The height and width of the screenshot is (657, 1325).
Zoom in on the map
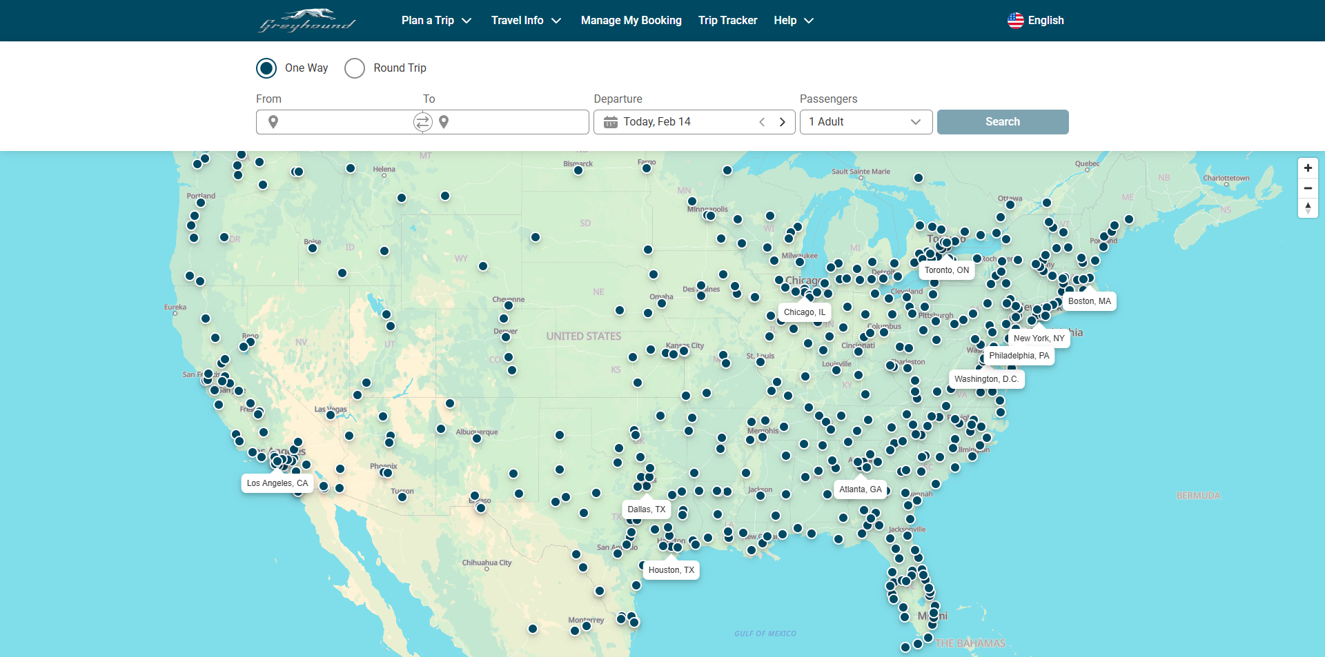[x=1308, y=168]
